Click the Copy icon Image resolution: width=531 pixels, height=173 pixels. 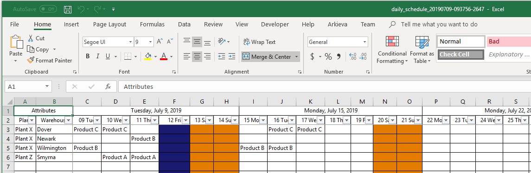click(31, 49)
